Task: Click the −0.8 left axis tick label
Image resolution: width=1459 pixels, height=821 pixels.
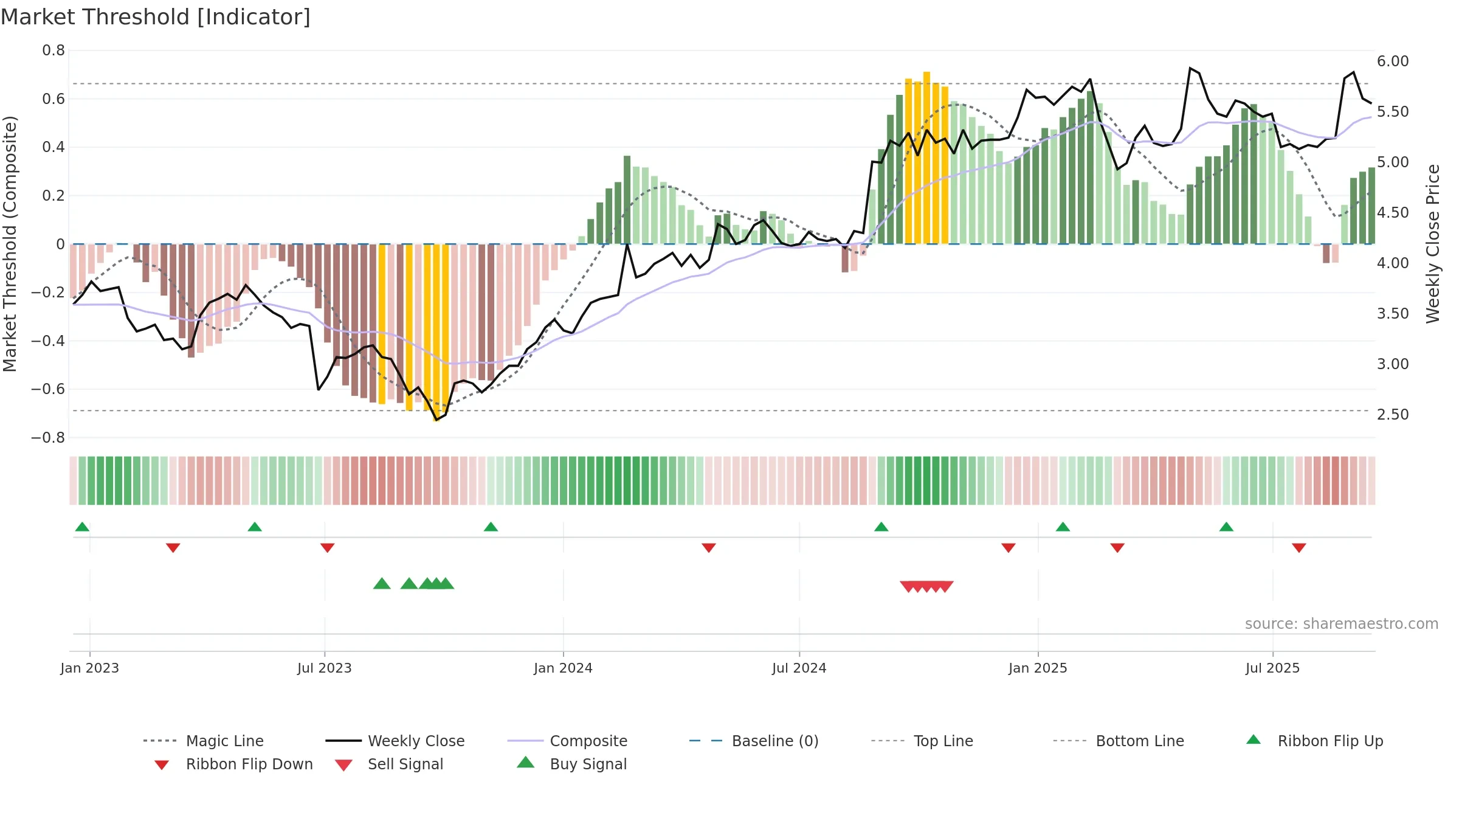Action: pyautogui.click(x=48, y=438)
